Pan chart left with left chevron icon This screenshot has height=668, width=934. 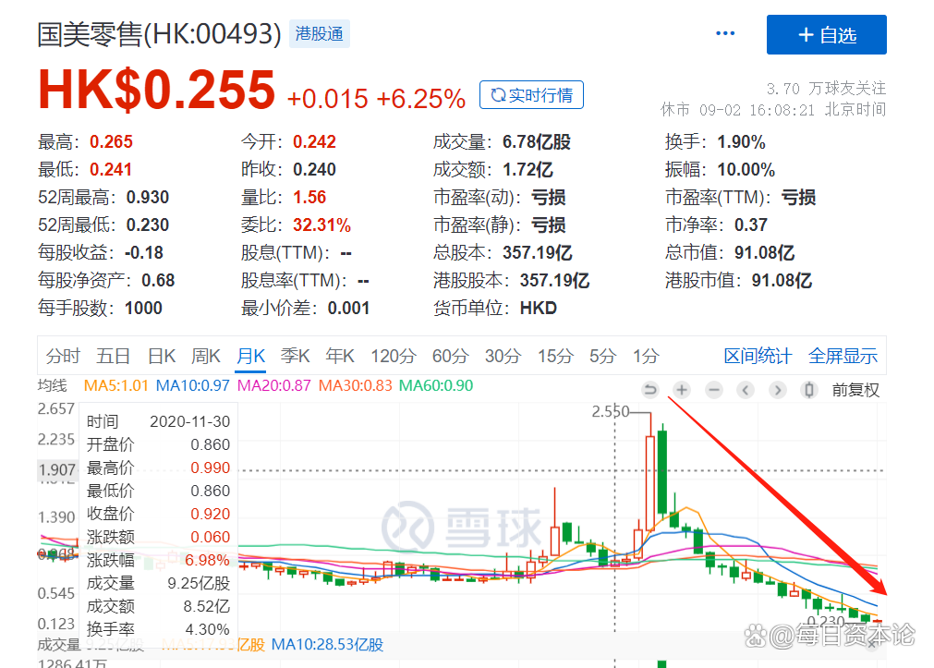[746, 390]
